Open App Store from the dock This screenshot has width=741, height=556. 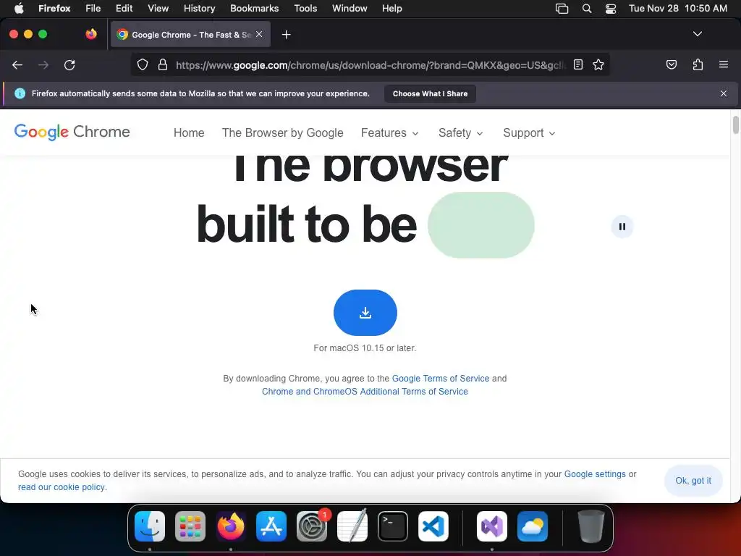coord(271,526)
